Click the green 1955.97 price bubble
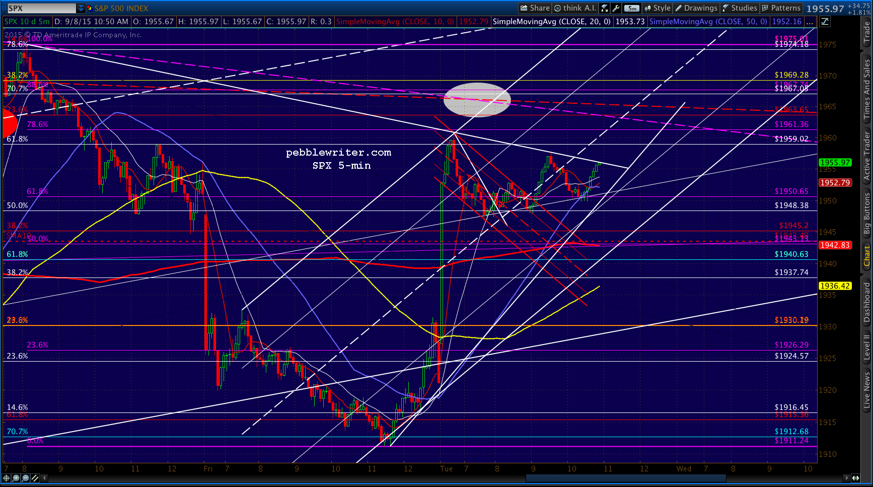The height and width of the screenshot is (487, 873). pos(835,162)
